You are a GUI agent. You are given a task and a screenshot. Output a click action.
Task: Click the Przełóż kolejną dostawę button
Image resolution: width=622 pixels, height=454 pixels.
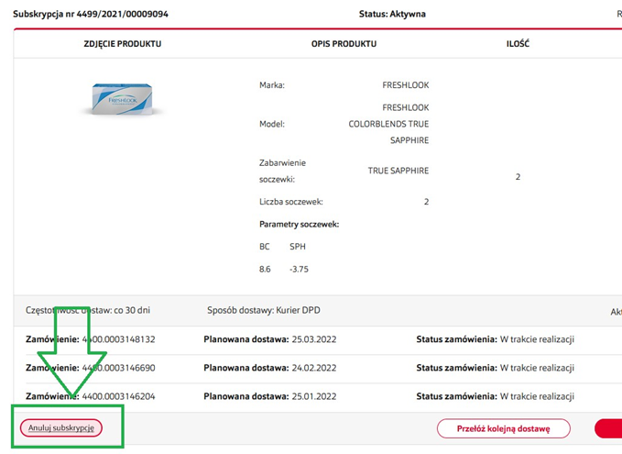click(504, 428)
